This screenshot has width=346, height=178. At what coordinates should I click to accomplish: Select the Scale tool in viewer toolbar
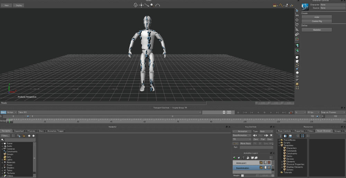point(297,29)
